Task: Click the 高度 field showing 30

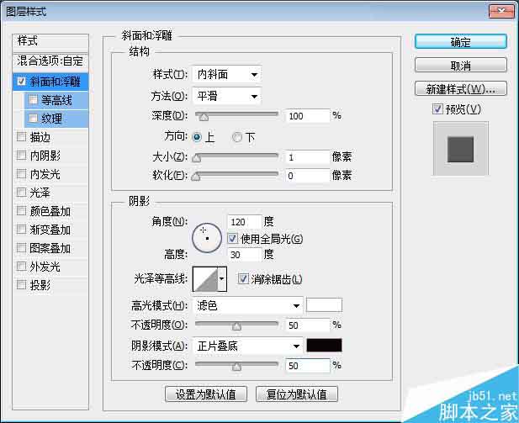Action: [245, 254]
